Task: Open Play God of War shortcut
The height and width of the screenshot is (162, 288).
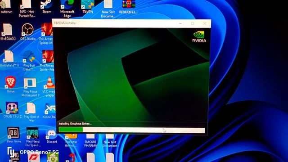Action: coord(31,112)
